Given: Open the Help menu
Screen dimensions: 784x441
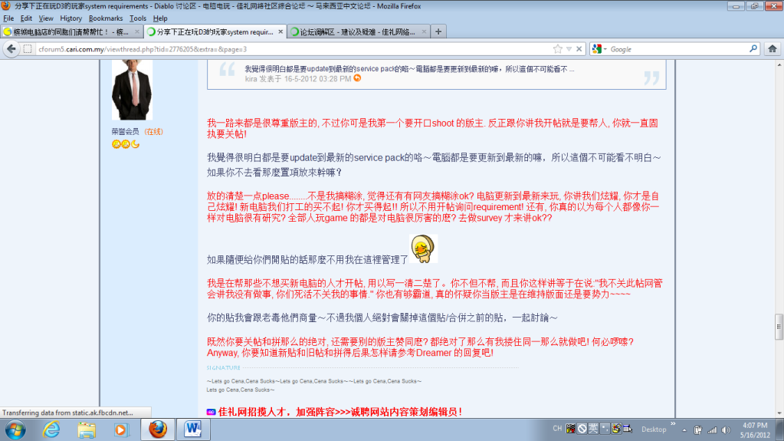Looking at the screenshot, I should point(160,18).
